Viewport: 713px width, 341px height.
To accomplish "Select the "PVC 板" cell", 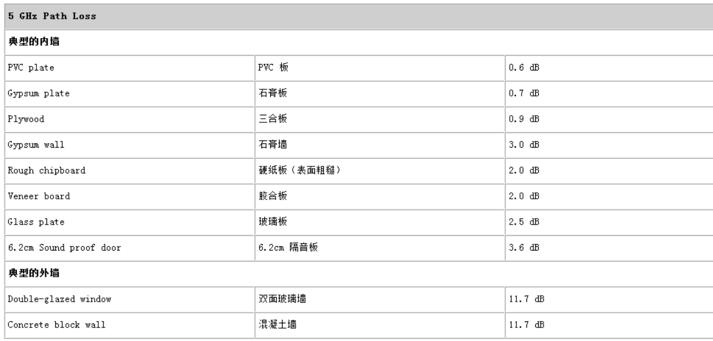I will point(273,68).
